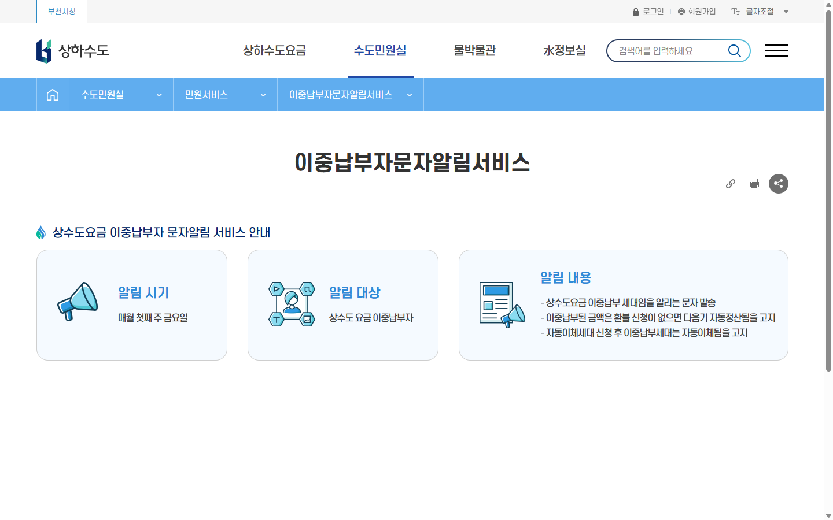Click the page title 이중납부자문자알림서비스
Image resolution: width=833 pixels, height=520 pixels.
pos(412,162)
